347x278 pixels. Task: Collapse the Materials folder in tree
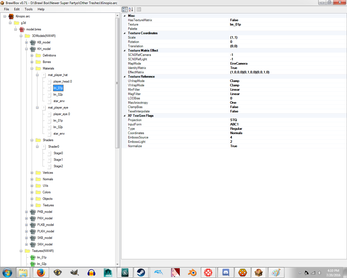pos(32,68)
